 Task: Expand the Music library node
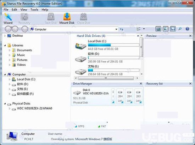[x=10, y=55]
